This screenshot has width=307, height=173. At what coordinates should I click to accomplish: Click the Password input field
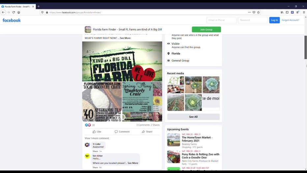[253, 20]
